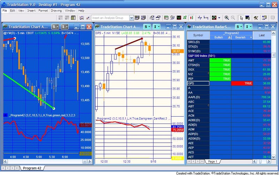Sort by the Bullish column triangle
Image resolution: width=279 pixels, height=175 pixels.
229,38
